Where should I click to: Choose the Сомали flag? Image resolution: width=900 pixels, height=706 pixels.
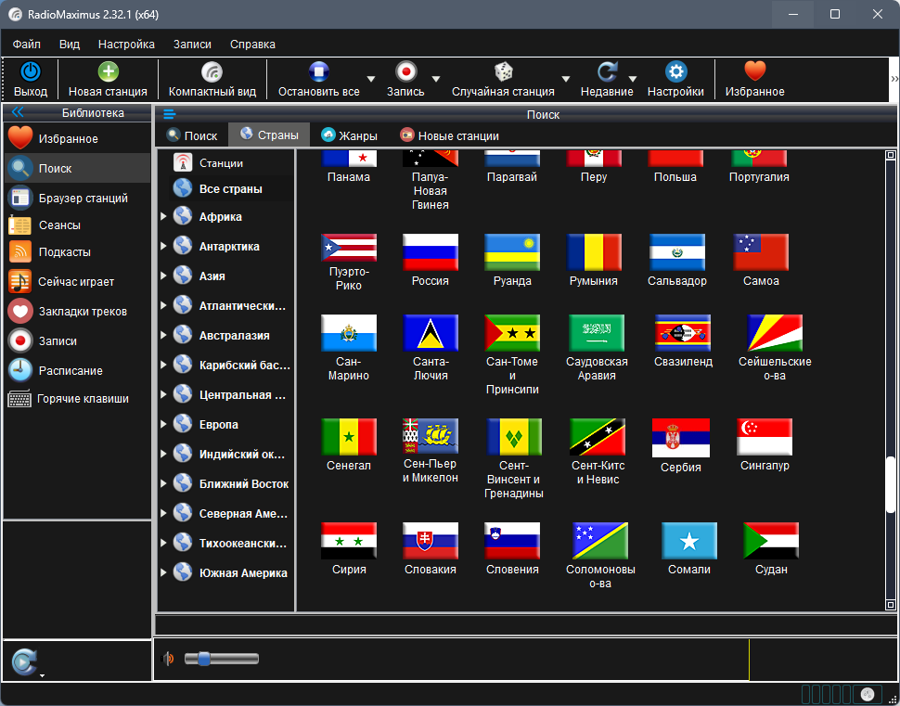(x=689, y=541)
